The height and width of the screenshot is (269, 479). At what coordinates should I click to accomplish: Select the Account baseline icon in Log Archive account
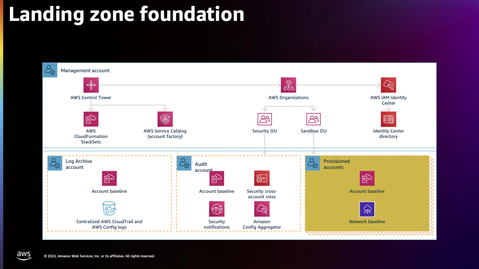click(x=109, y=179)
